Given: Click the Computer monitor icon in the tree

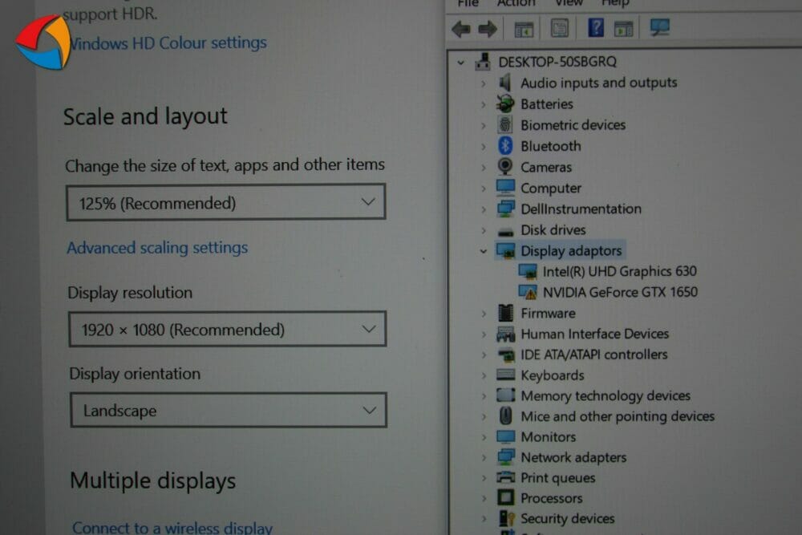Looking at the screenshot, I should point(505,188).
